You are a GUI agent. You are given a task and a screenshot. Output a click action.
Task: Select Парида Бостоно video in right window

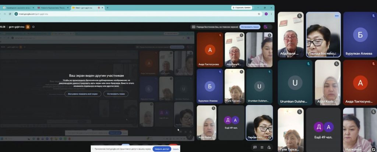click(323, 35)
